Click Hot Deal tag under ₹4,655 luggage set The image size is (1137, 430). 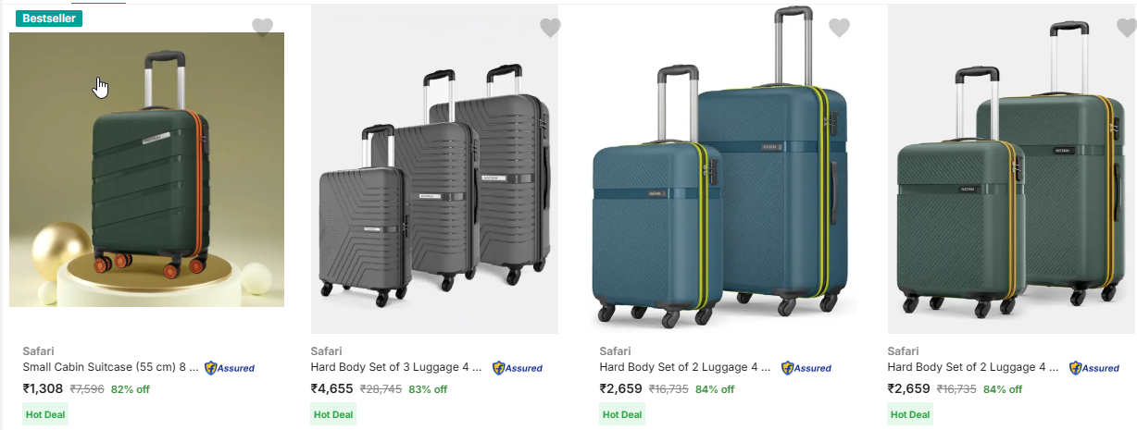pyautogui.click(x=333, y=414)
